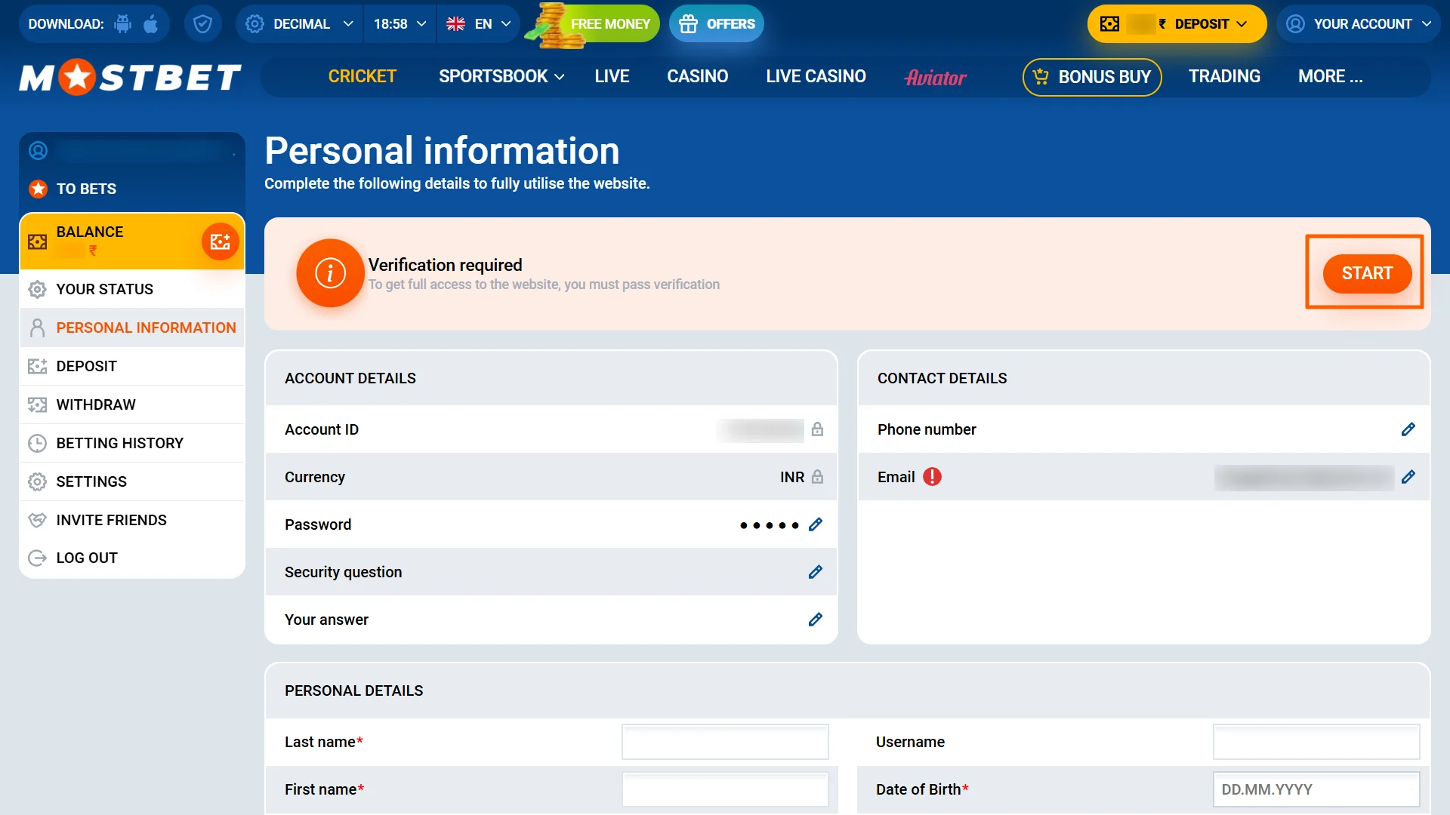Click the INR currency value
1450x815 pixels.
[791, 477]
